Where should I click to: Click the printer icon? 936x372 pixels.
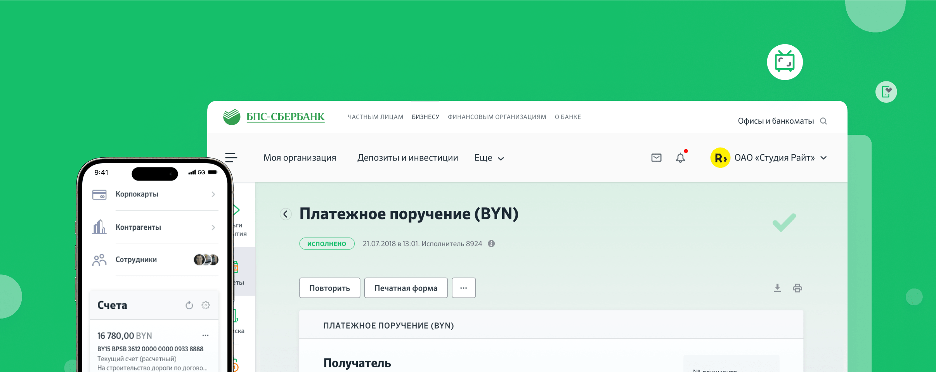(x=797, y=288)
